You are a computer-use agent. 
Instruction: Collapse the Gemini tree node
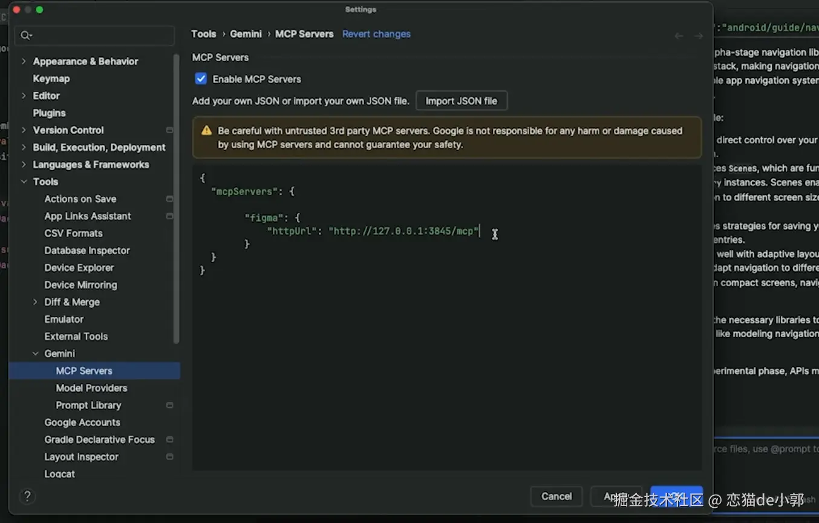pos(35,354)
